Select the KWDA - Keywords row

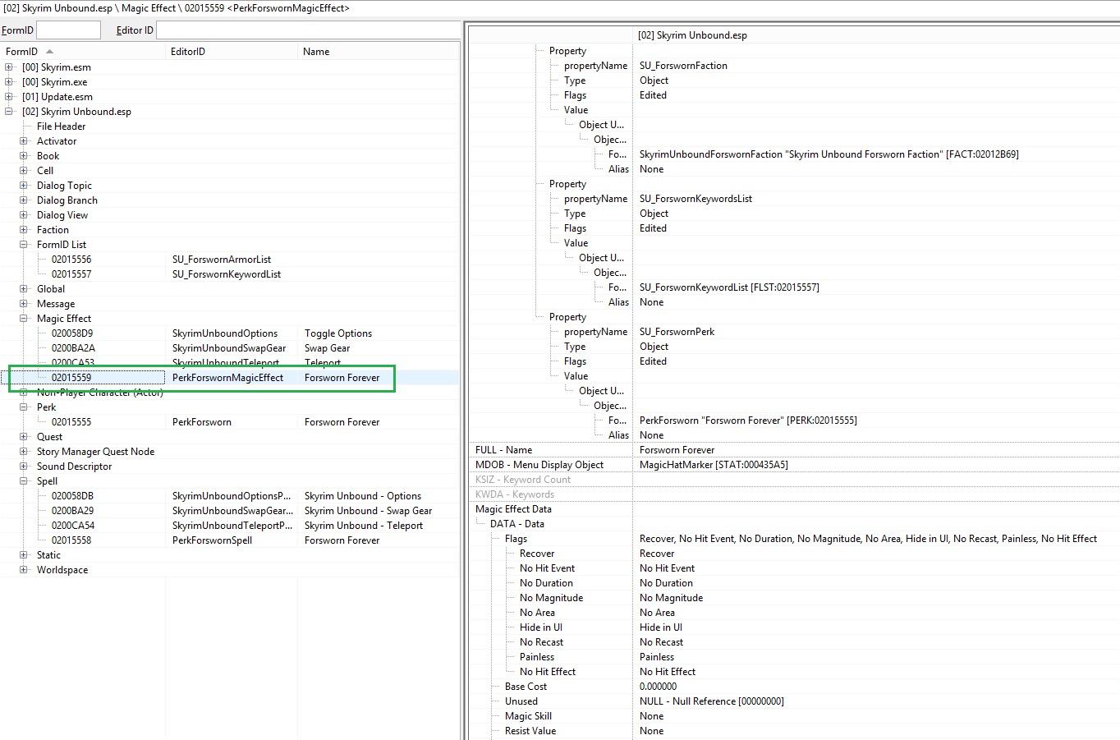pos(794,494)
